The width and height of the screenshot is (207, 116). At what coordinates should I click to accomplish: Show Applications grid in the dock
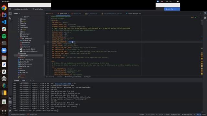[4, 112]
